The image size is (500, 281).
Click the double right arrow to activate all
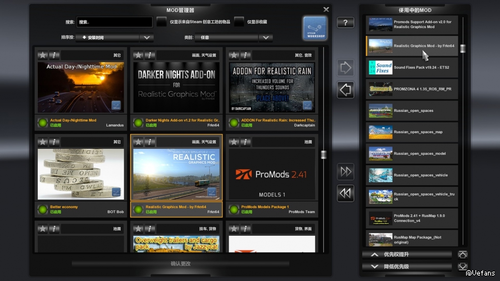346,172
